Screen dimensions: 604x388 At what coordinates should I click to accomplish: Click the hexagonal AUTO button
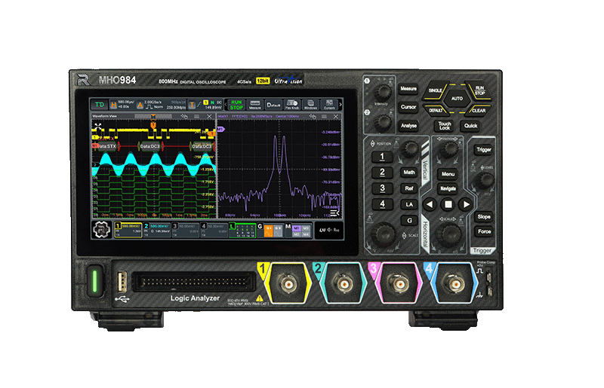(x=458, y=99)
